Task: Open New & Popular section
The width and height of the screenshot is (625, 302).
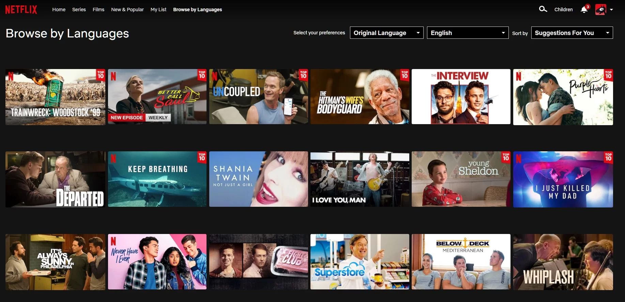Action: pos(127,10)
